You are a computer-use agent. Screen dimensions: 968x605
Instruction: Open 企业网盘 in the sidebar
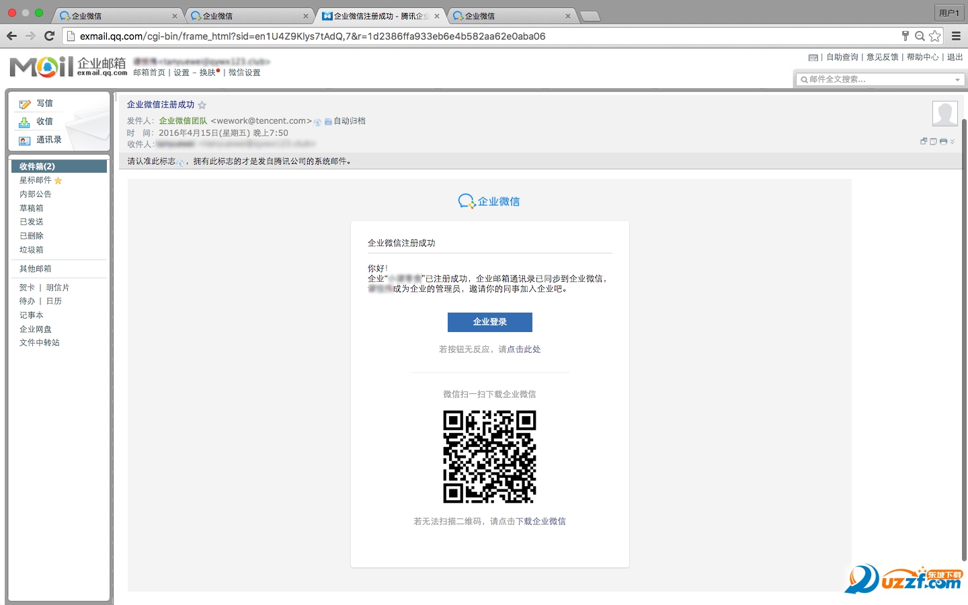[36, 329]
